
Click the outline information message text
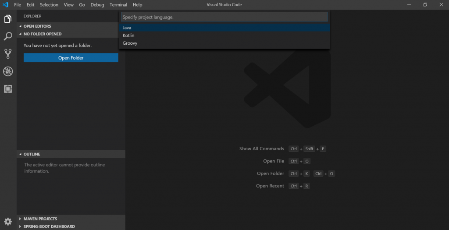tap(64, 168)
